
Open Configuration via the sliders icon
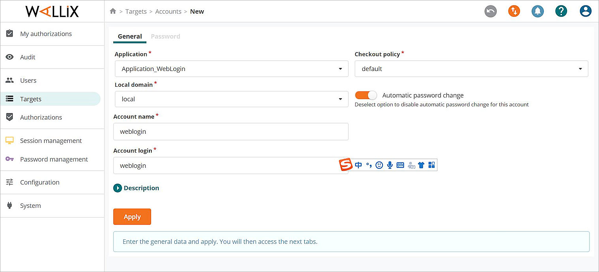[x=40, y=182]
